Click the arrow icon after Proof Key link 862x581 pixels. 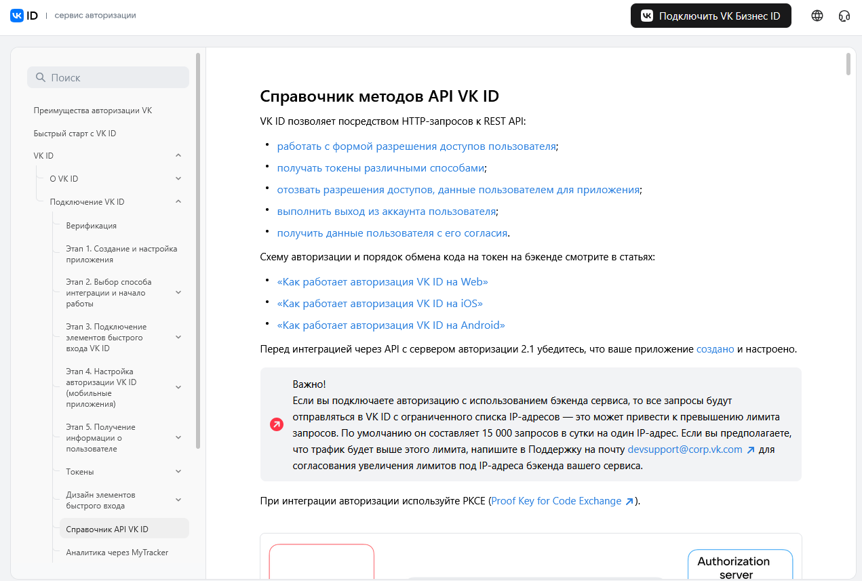(x=629, y=502)
